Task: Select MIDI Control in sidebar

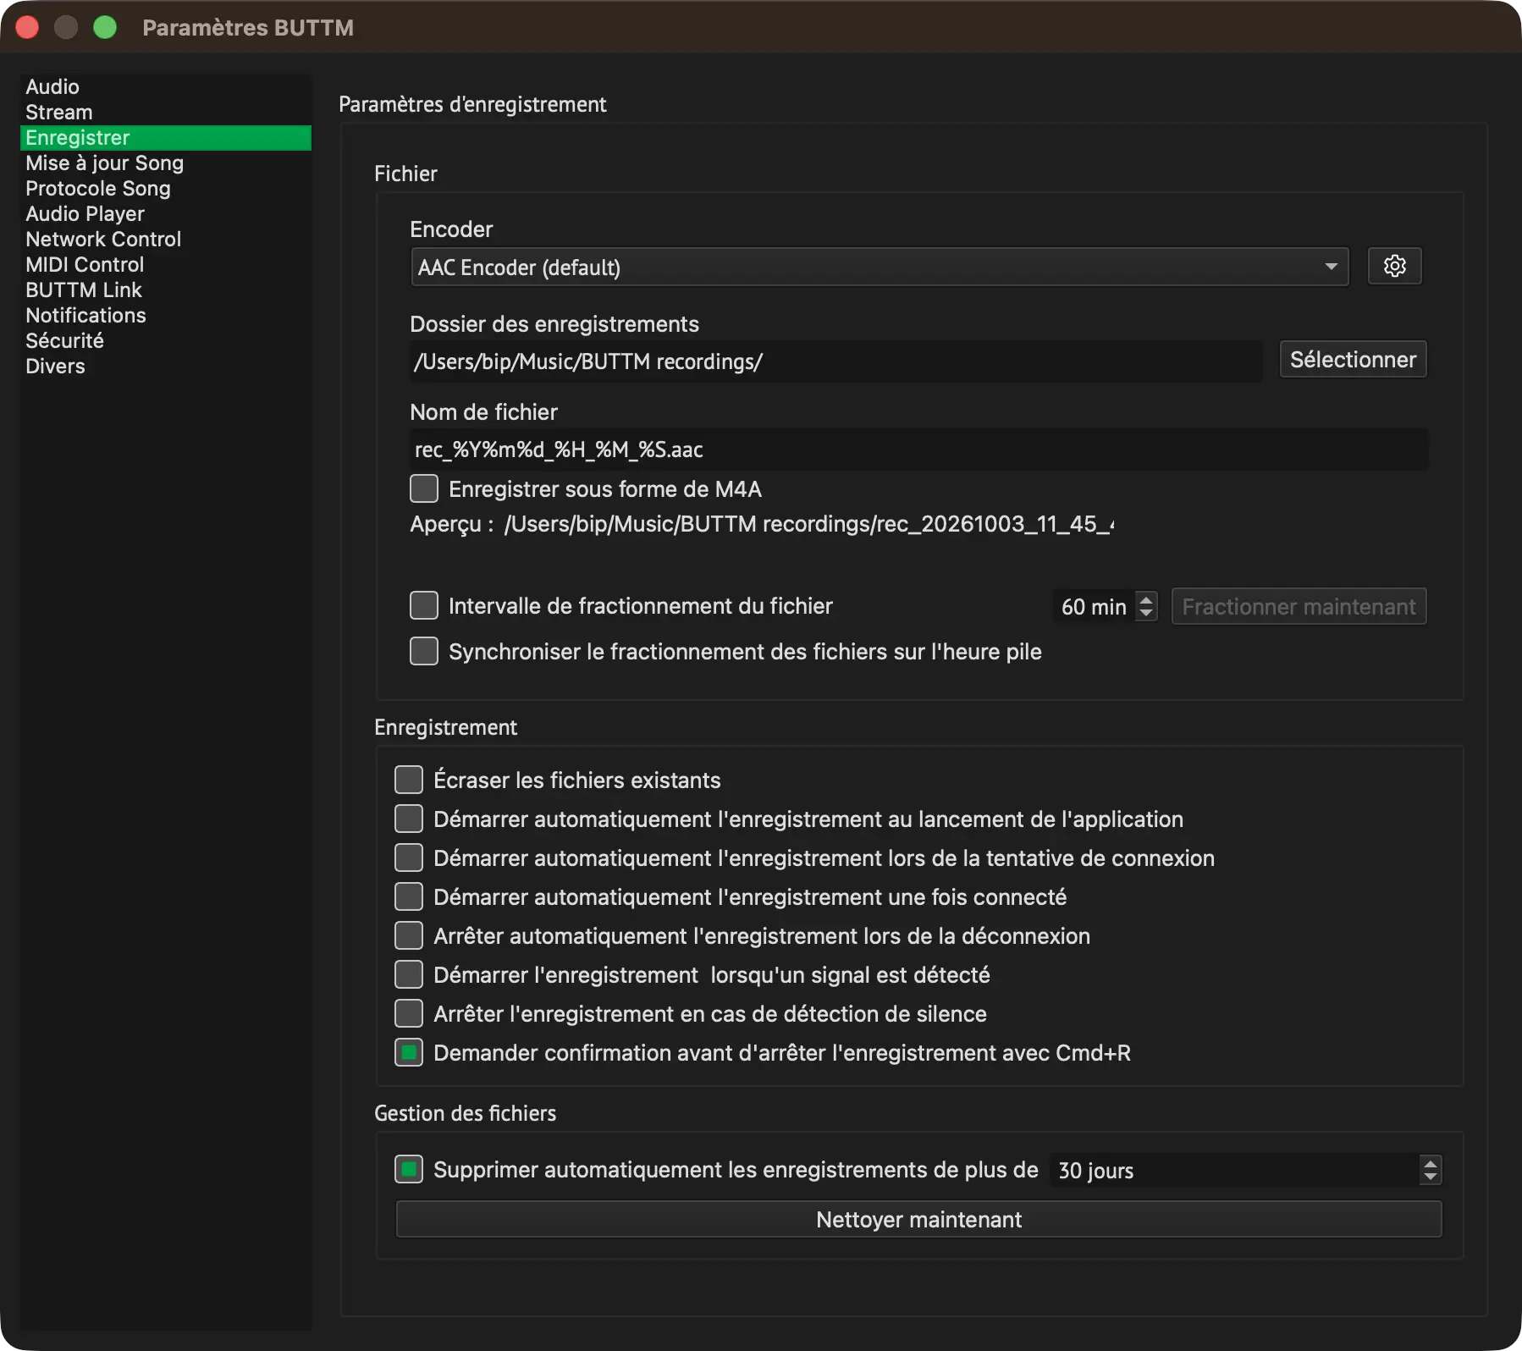Action: pos(166,265)
